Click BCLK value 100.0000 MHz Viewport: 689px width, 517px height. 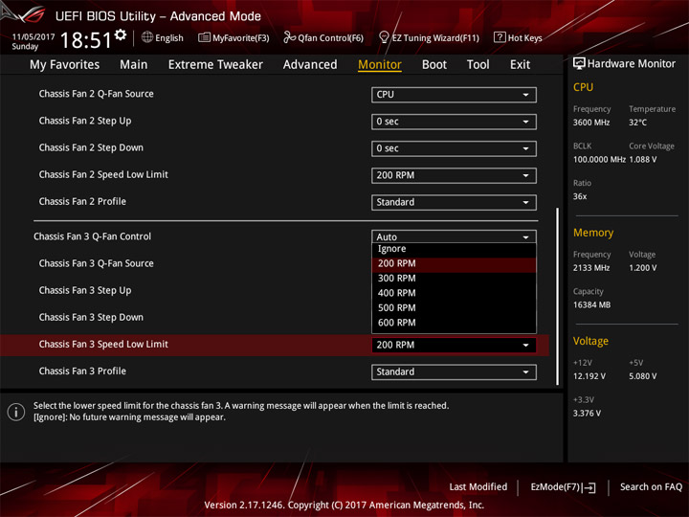pos(599,159)
